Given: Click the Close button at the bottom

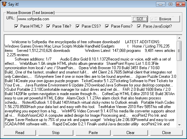Looking at the screenshot, I should [x=166, y=133].
